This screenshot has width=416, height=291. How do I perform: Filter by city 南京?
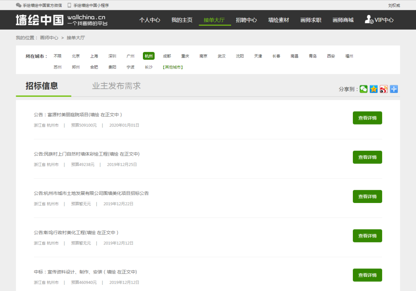(203, 56)
